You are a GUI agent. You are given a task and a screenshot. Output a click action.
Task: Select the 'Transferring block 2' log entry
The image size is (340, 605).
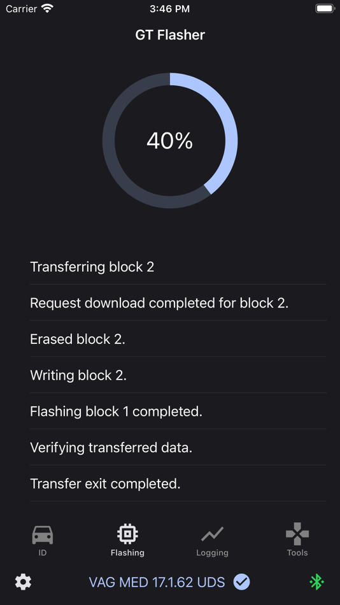pyautogui.click(x=178, y=267)
